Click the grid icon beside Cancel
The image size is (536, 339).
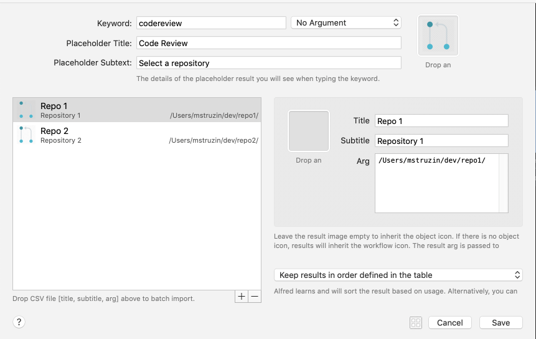click(416, 323)
